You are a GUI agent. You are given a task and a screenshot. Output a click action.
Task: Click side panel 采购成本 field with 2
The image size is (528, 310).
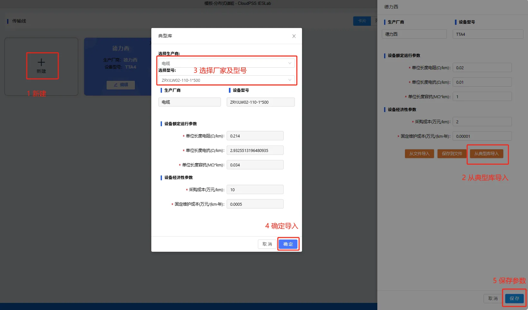(x=482, y=122)
